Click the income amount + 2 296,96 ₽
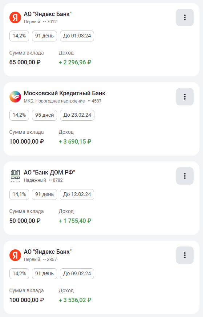This screenshot has height=317, width=203. (75, 62)
